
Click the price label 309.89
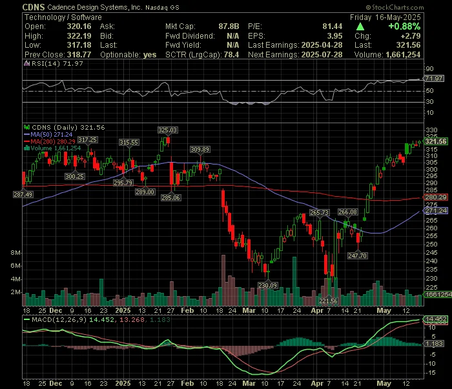(x=200, y=150)
